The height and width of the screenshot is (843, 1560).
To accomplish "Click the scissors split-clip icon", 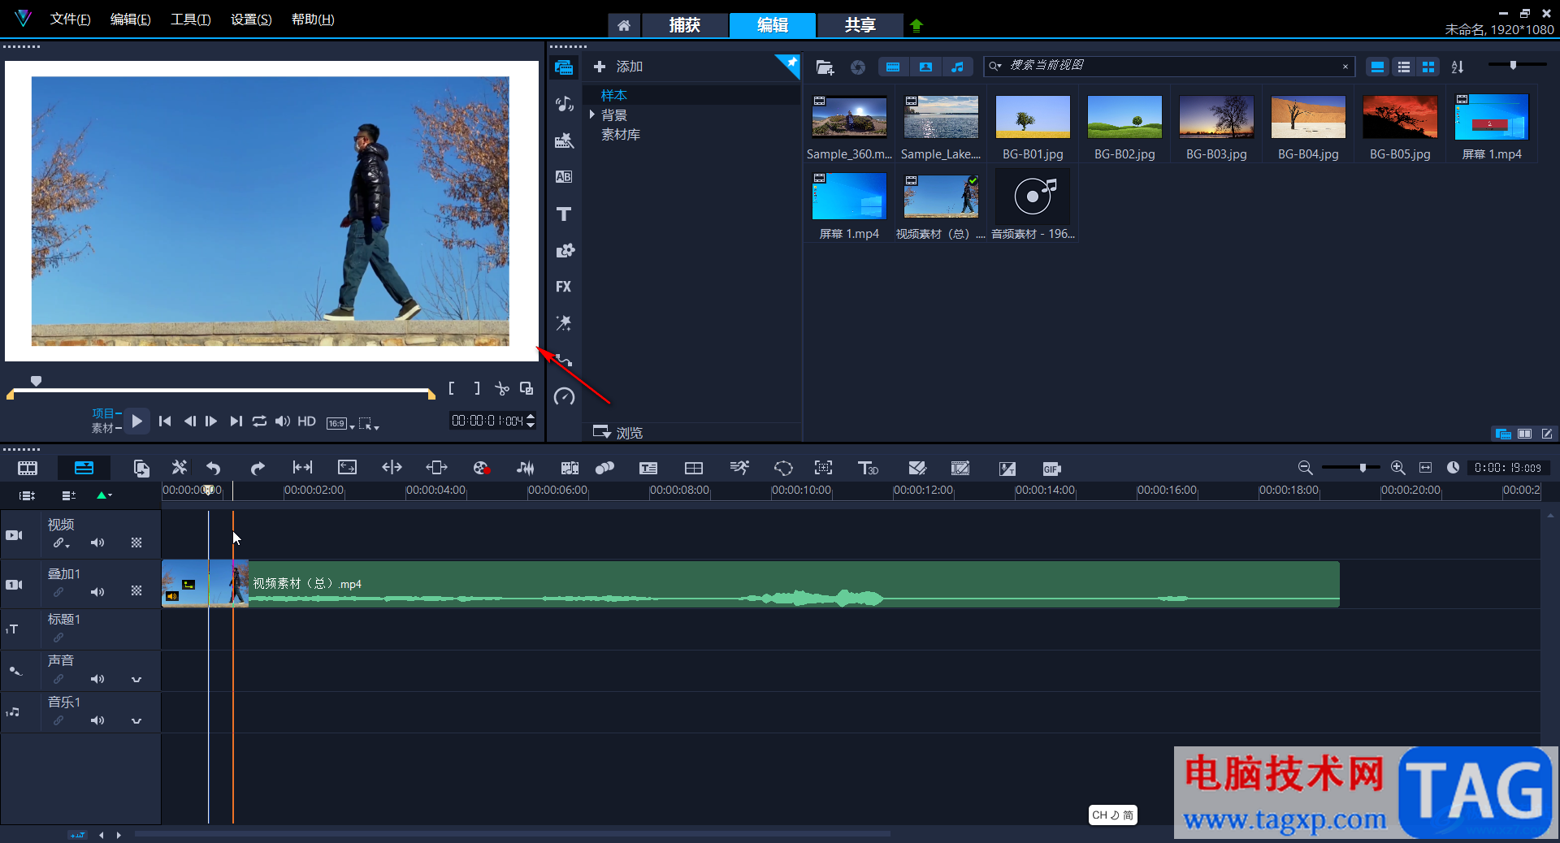I will pyautogui.click(x=502, y=389).
